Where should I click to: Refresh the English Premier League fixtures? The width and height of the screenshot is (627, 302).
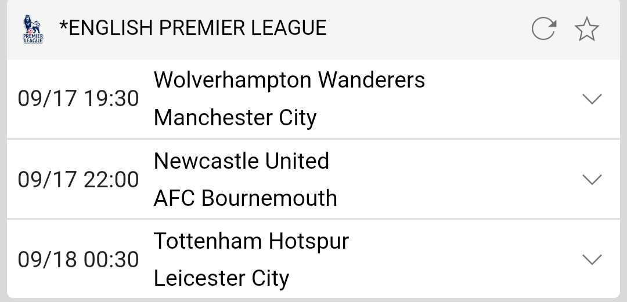tap(544, 29)
